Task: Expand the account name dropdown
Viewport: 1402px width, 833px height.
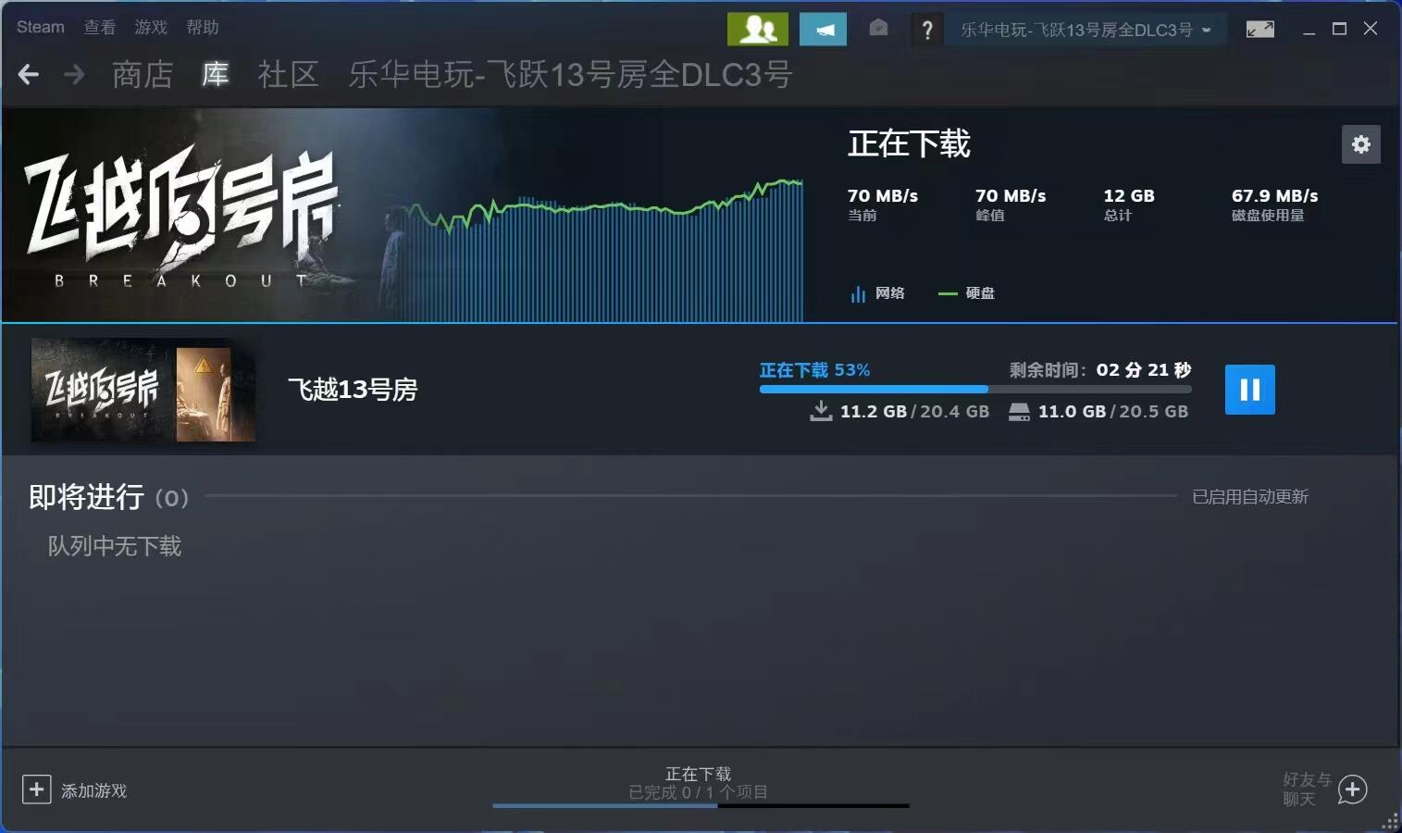Action: point(1086,30)
